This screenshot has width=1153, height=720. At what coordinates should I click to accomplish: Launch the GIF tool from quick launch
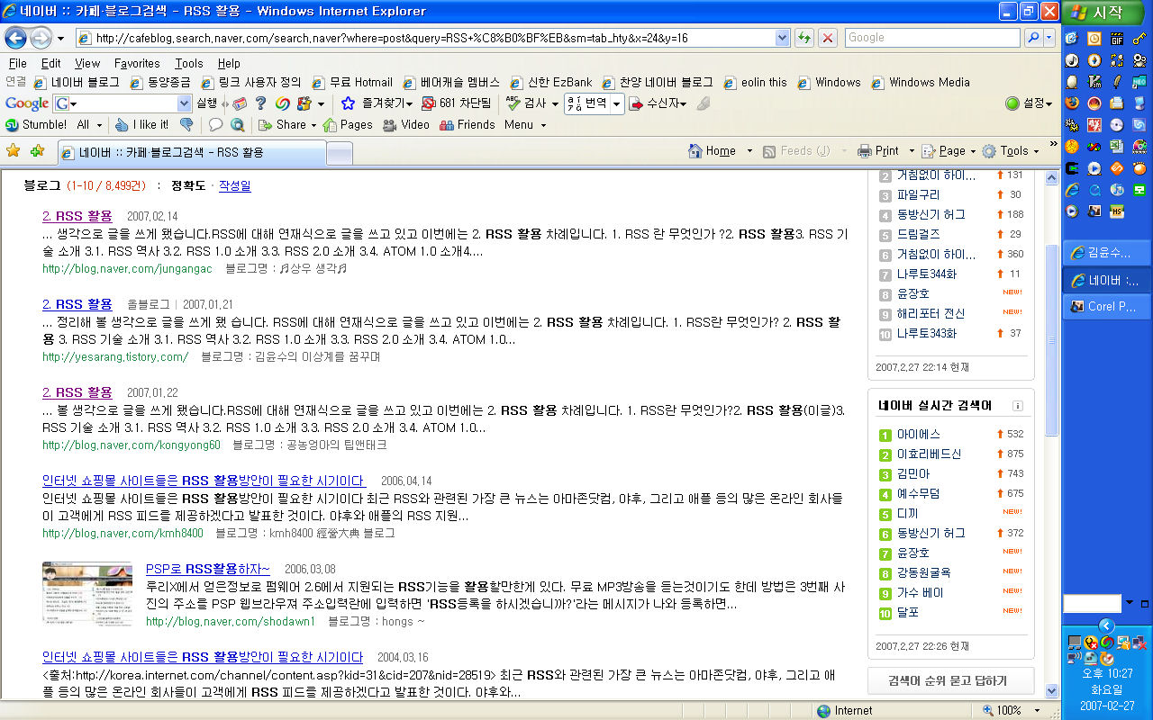pos(1117,39)
